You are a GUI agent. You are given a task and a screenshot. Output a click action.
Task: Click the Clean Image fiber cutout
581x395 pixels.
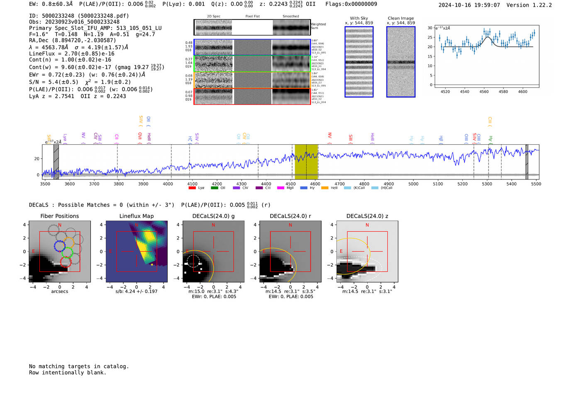tap(401, 62)
